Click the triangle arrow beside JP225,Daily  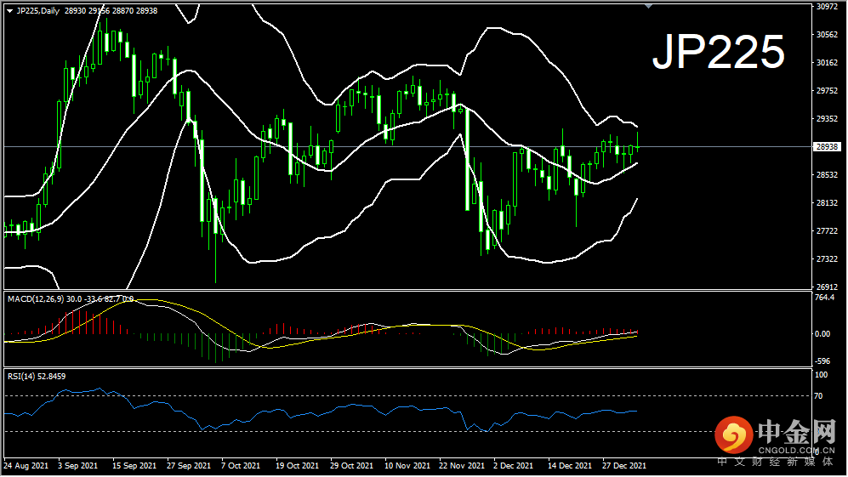[9, 11]
